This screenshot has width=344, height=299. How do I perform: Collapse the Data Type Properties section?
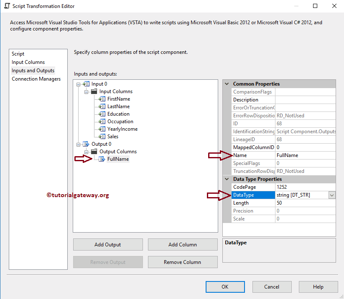click(227, 179)
